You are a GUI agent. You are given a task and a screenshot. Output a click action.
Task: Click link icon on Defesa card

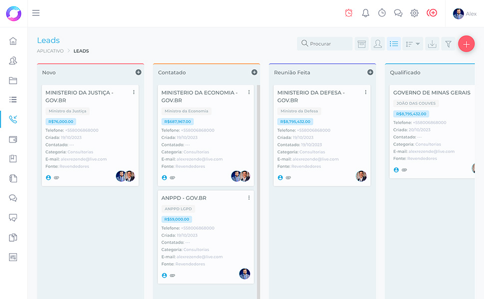tap(288, 177)
